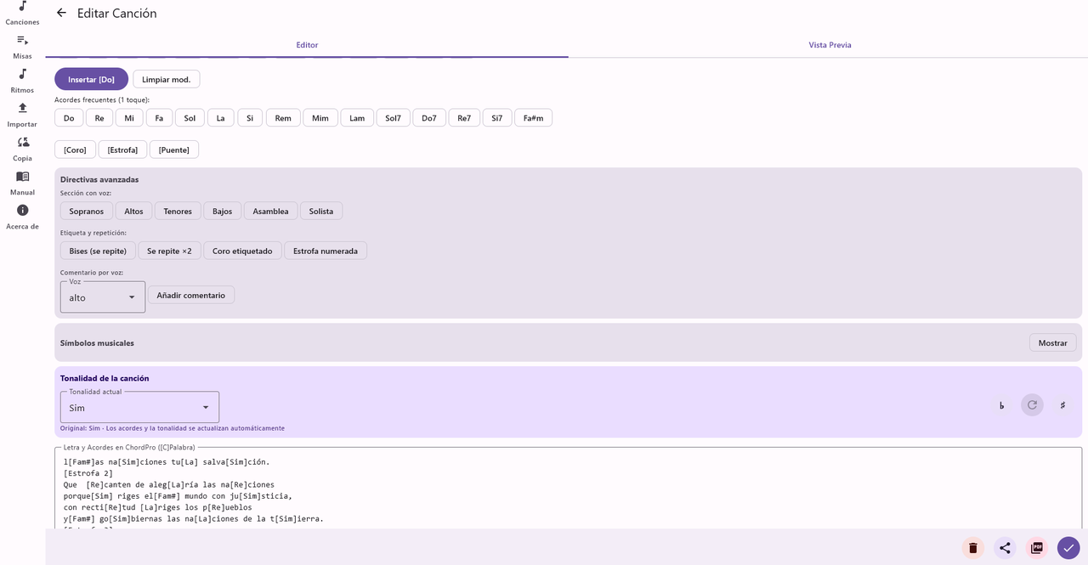
Task: Show the Símbolos musicales panel
Action: (1052, 342)
